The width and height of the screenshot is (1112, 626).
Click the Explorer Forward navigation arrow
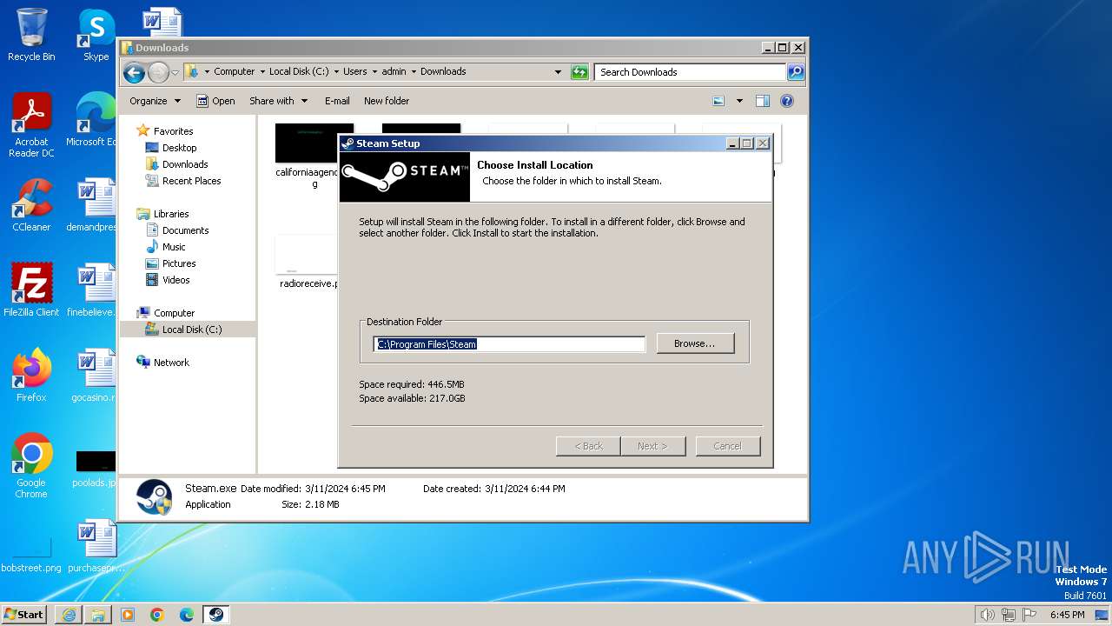point(158,72)
